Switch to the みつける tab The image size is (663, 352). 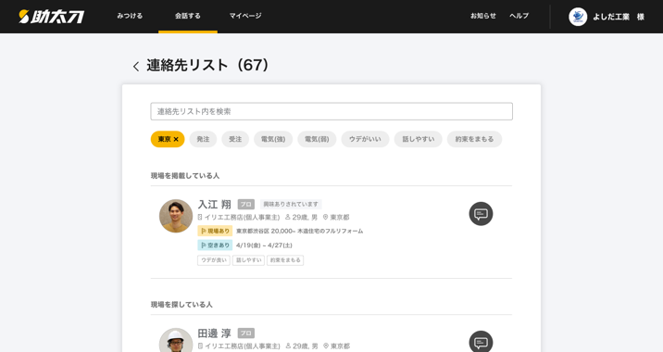point(130,16)
